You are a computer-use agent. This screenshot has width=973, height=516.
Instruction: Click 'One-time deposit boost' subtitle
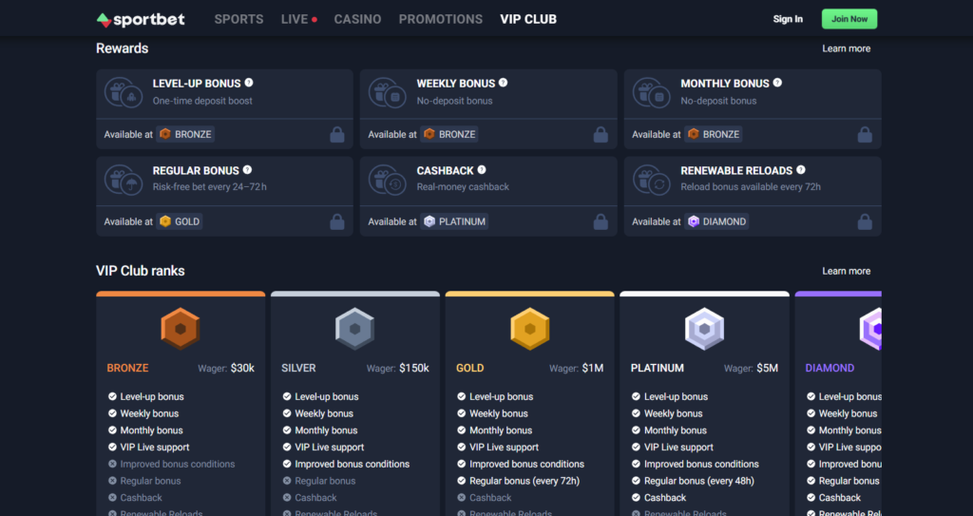tap(202, 101)
